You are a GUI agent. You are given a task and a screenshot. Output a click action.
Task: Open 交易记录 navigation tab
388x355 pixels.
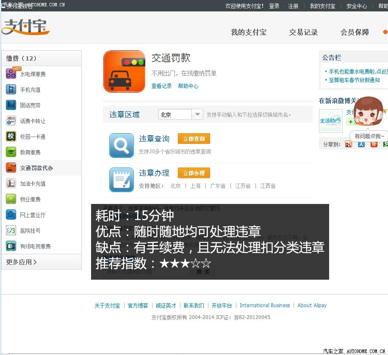[303, 33]
